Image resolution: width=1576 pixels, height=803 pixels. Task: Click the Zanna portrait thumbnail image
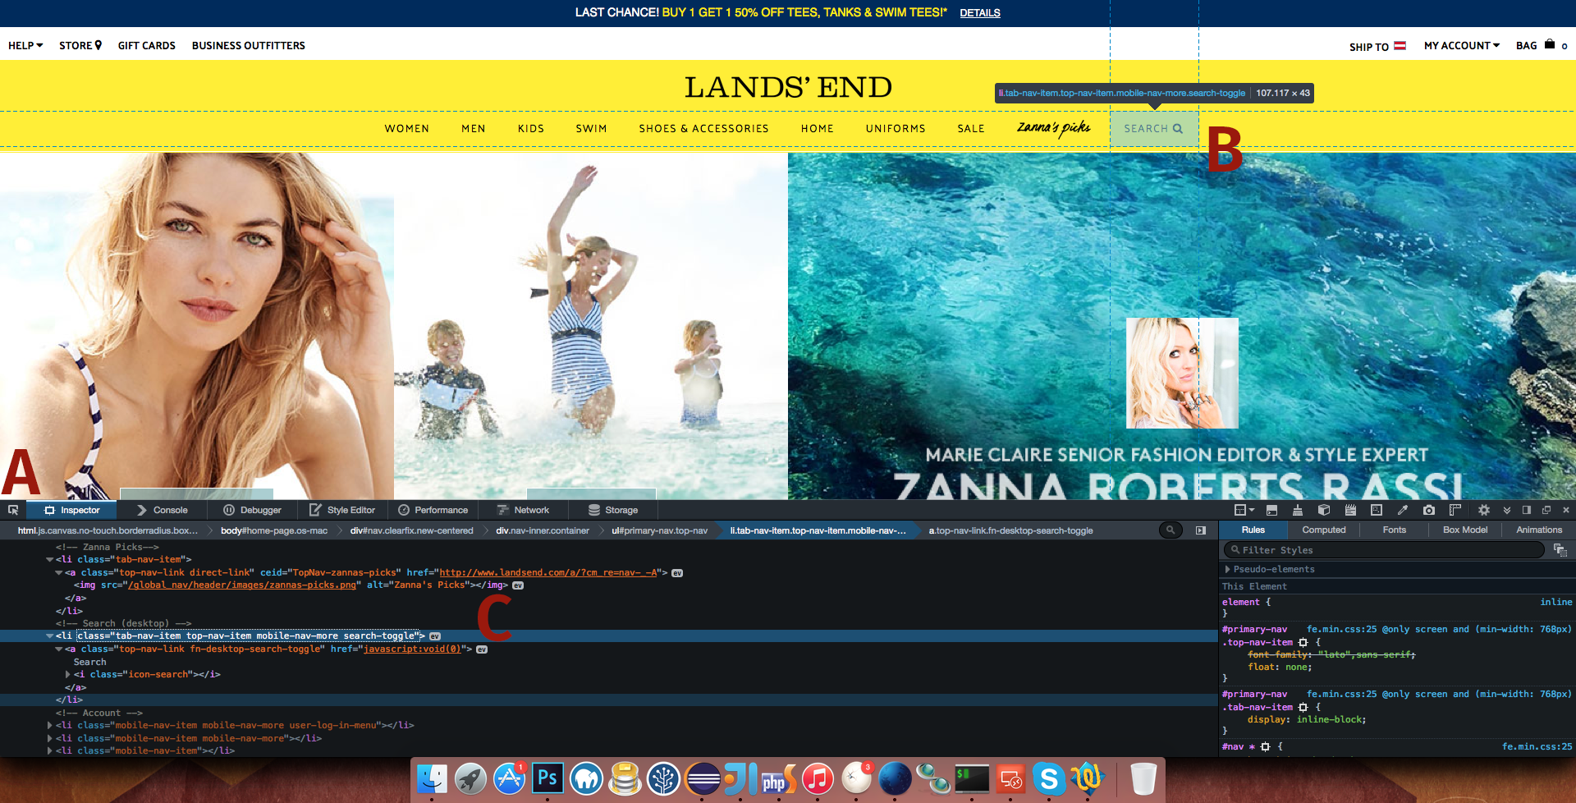1182,373
